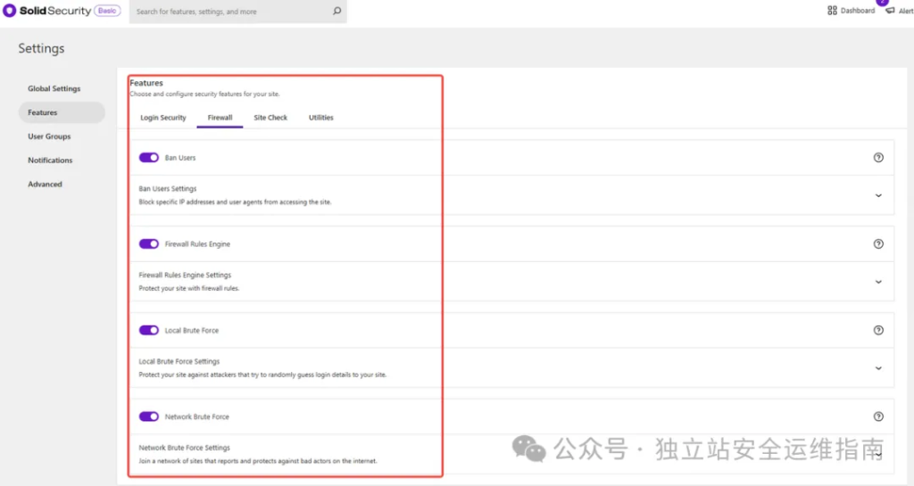Image resolution: width=914 pixels, height=486 pixels.
Task: Click the search magnifier icon
Action: [337, 11]
